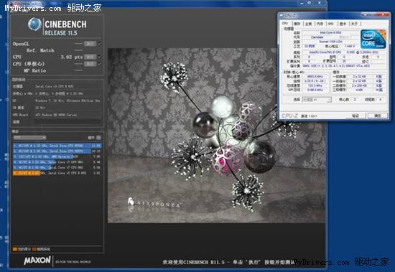395x272 pixels.
Task: Click the ranking details toggle button
Action: click(x=99, y=138)
